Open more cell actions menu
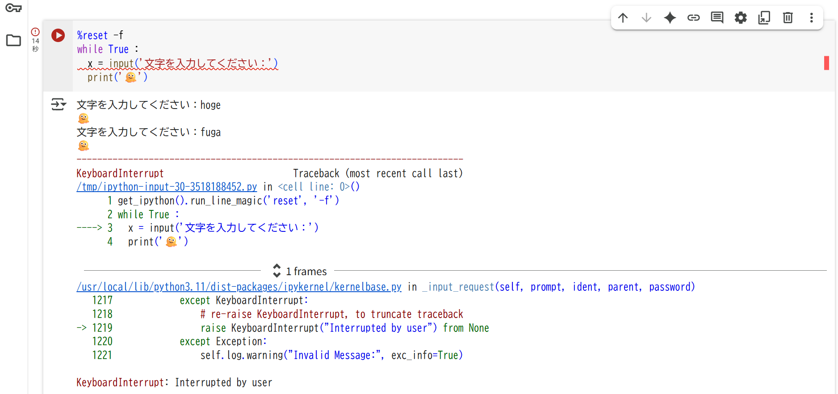The image size is (838, 394). coord(812,18)
